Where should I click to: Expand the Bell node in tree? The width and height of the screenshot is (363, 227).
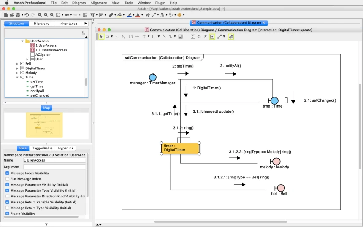pos(17,64)
